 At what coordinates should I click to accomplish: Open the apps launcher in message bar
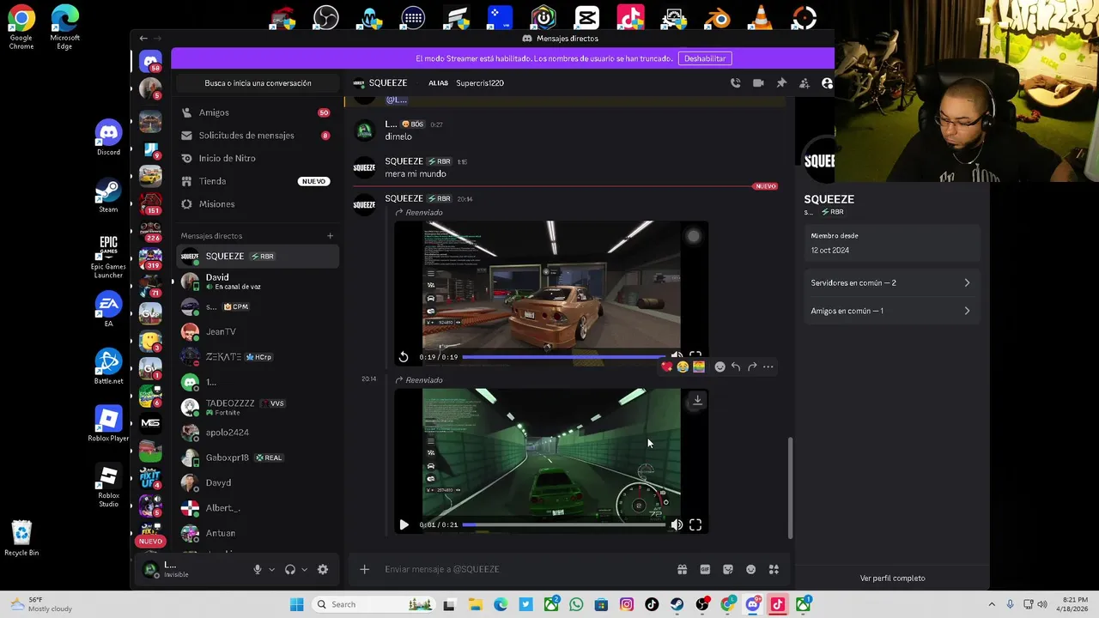point(774,569)
